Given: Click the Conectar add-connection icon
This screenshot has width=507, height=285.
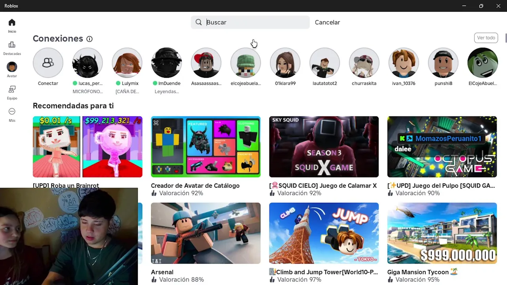Looking at the screenshot, I should (x=48, y=63).
